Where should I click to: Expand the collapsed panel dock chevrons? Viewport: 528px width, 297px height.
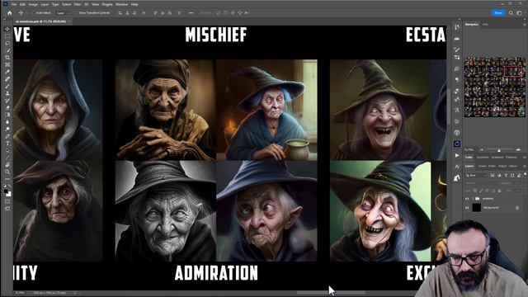(459, 19)
